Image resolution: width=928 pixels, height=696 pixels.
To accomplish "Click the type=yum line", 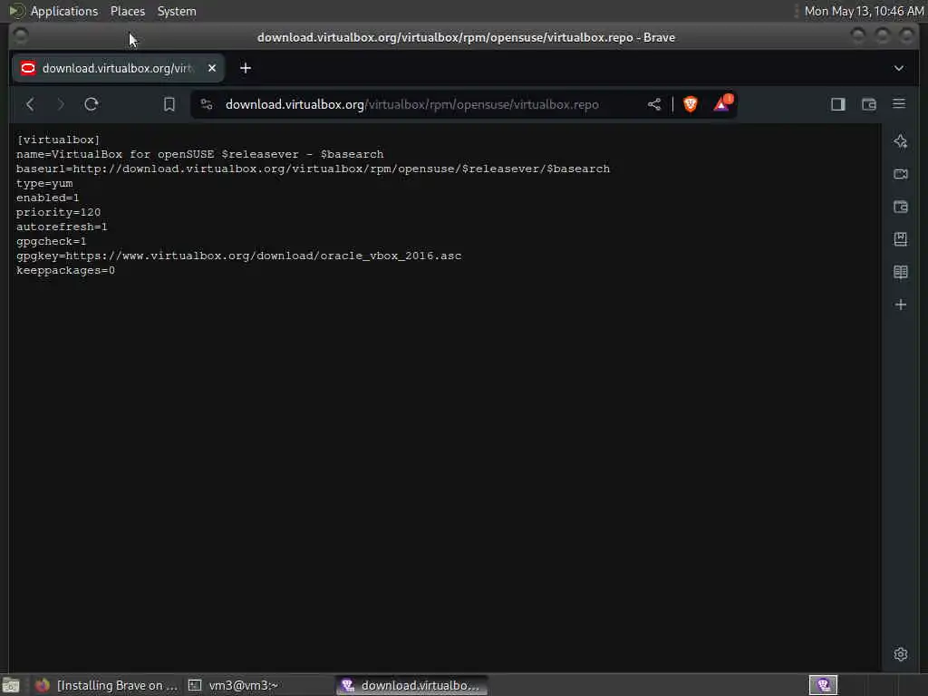I will click(x=44, y=183).
